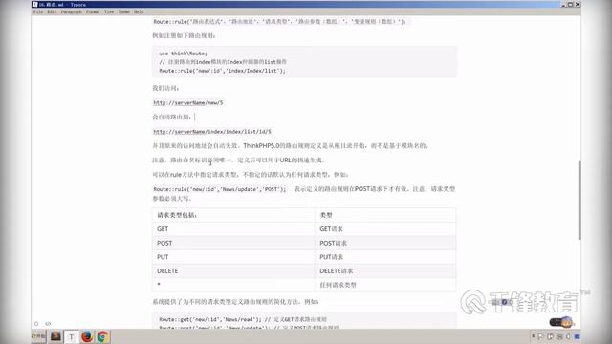
Task: Open the Theme menu
Action: [x=124, y=12]
